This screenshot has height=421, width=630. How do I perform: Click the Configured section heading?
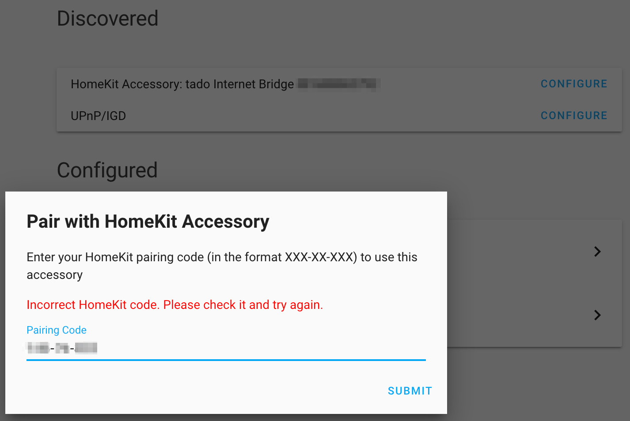[107, 170]
